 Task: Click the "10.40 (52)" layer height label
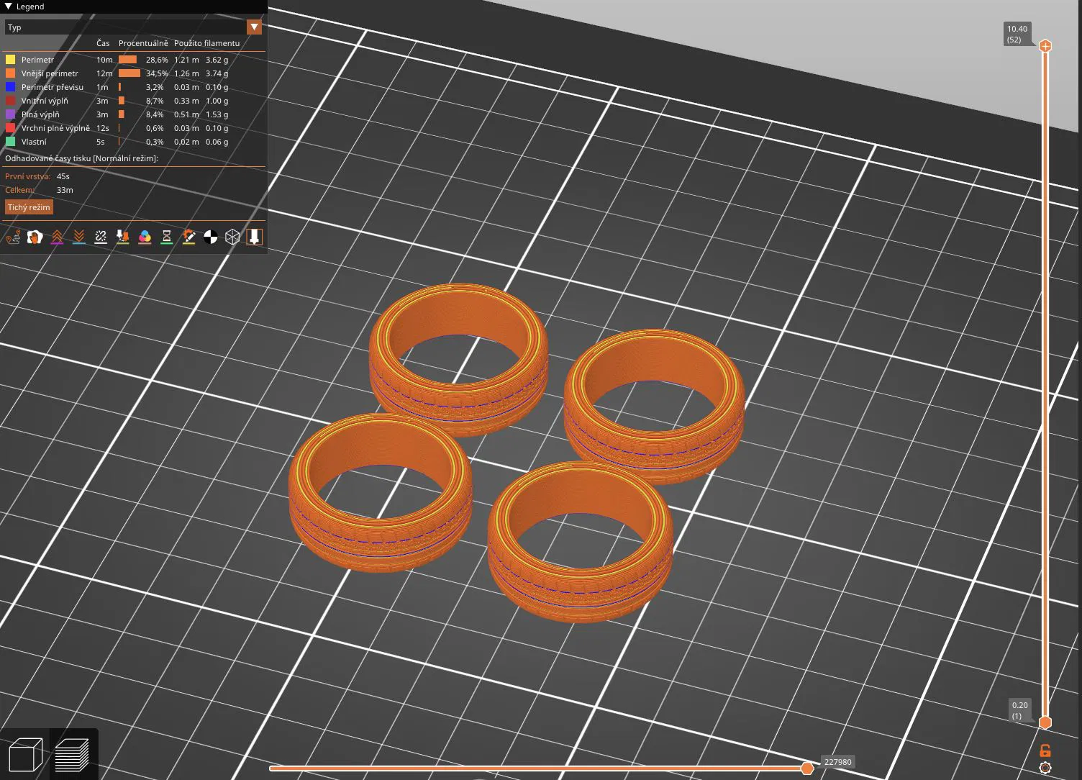tap(1017, 34)
